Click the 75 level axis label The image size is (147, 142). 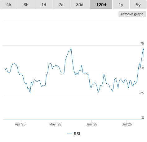click(142, 43)
